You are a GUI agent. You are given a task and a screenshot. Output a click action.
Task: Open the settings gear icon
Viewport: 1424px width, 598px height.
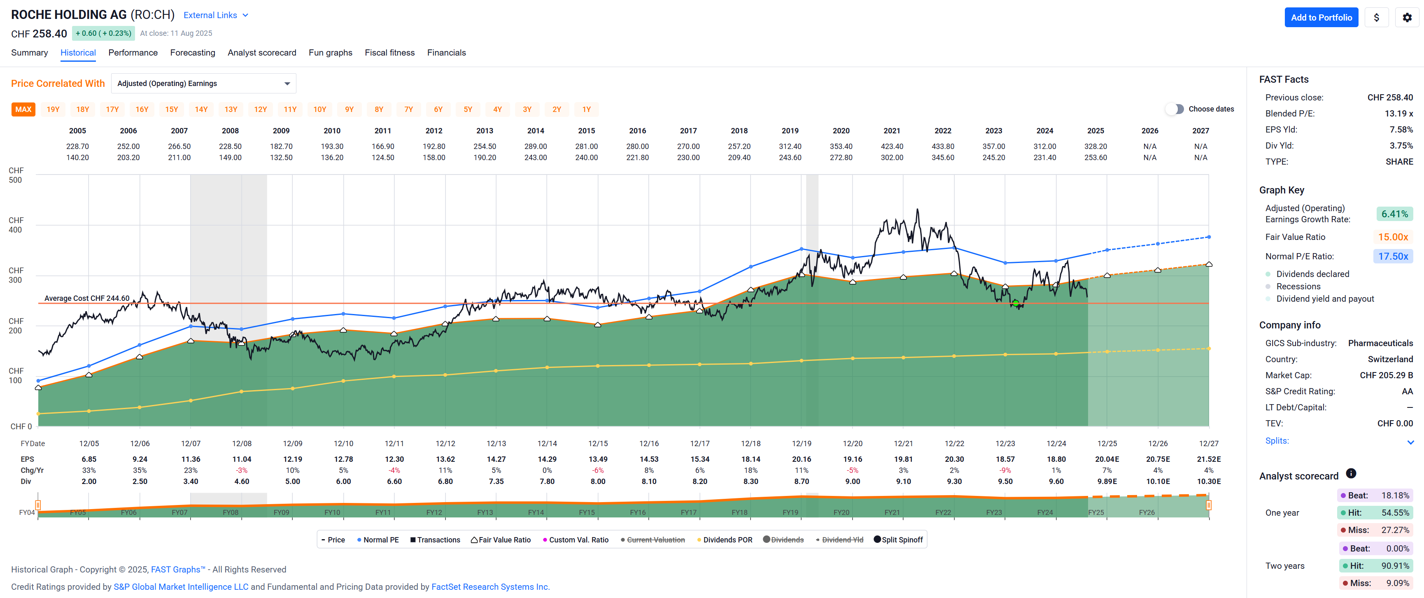coord(1407,18)
